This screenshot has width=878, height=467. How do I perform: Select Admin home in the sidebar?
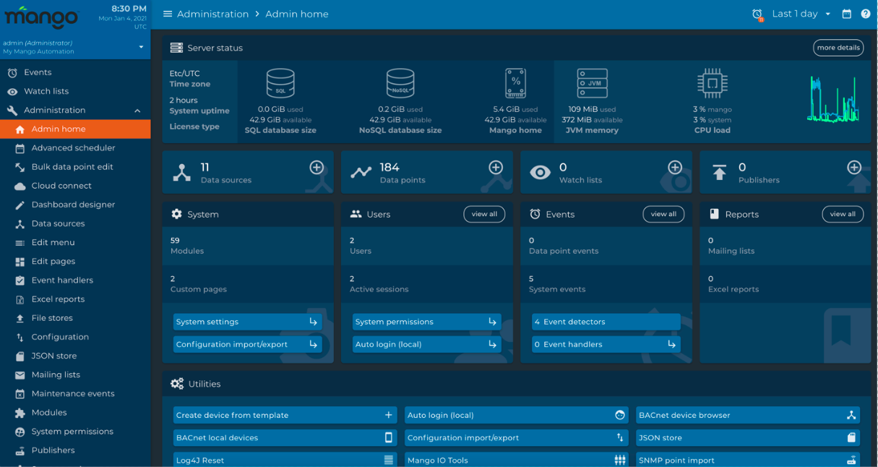pos(75,129)
